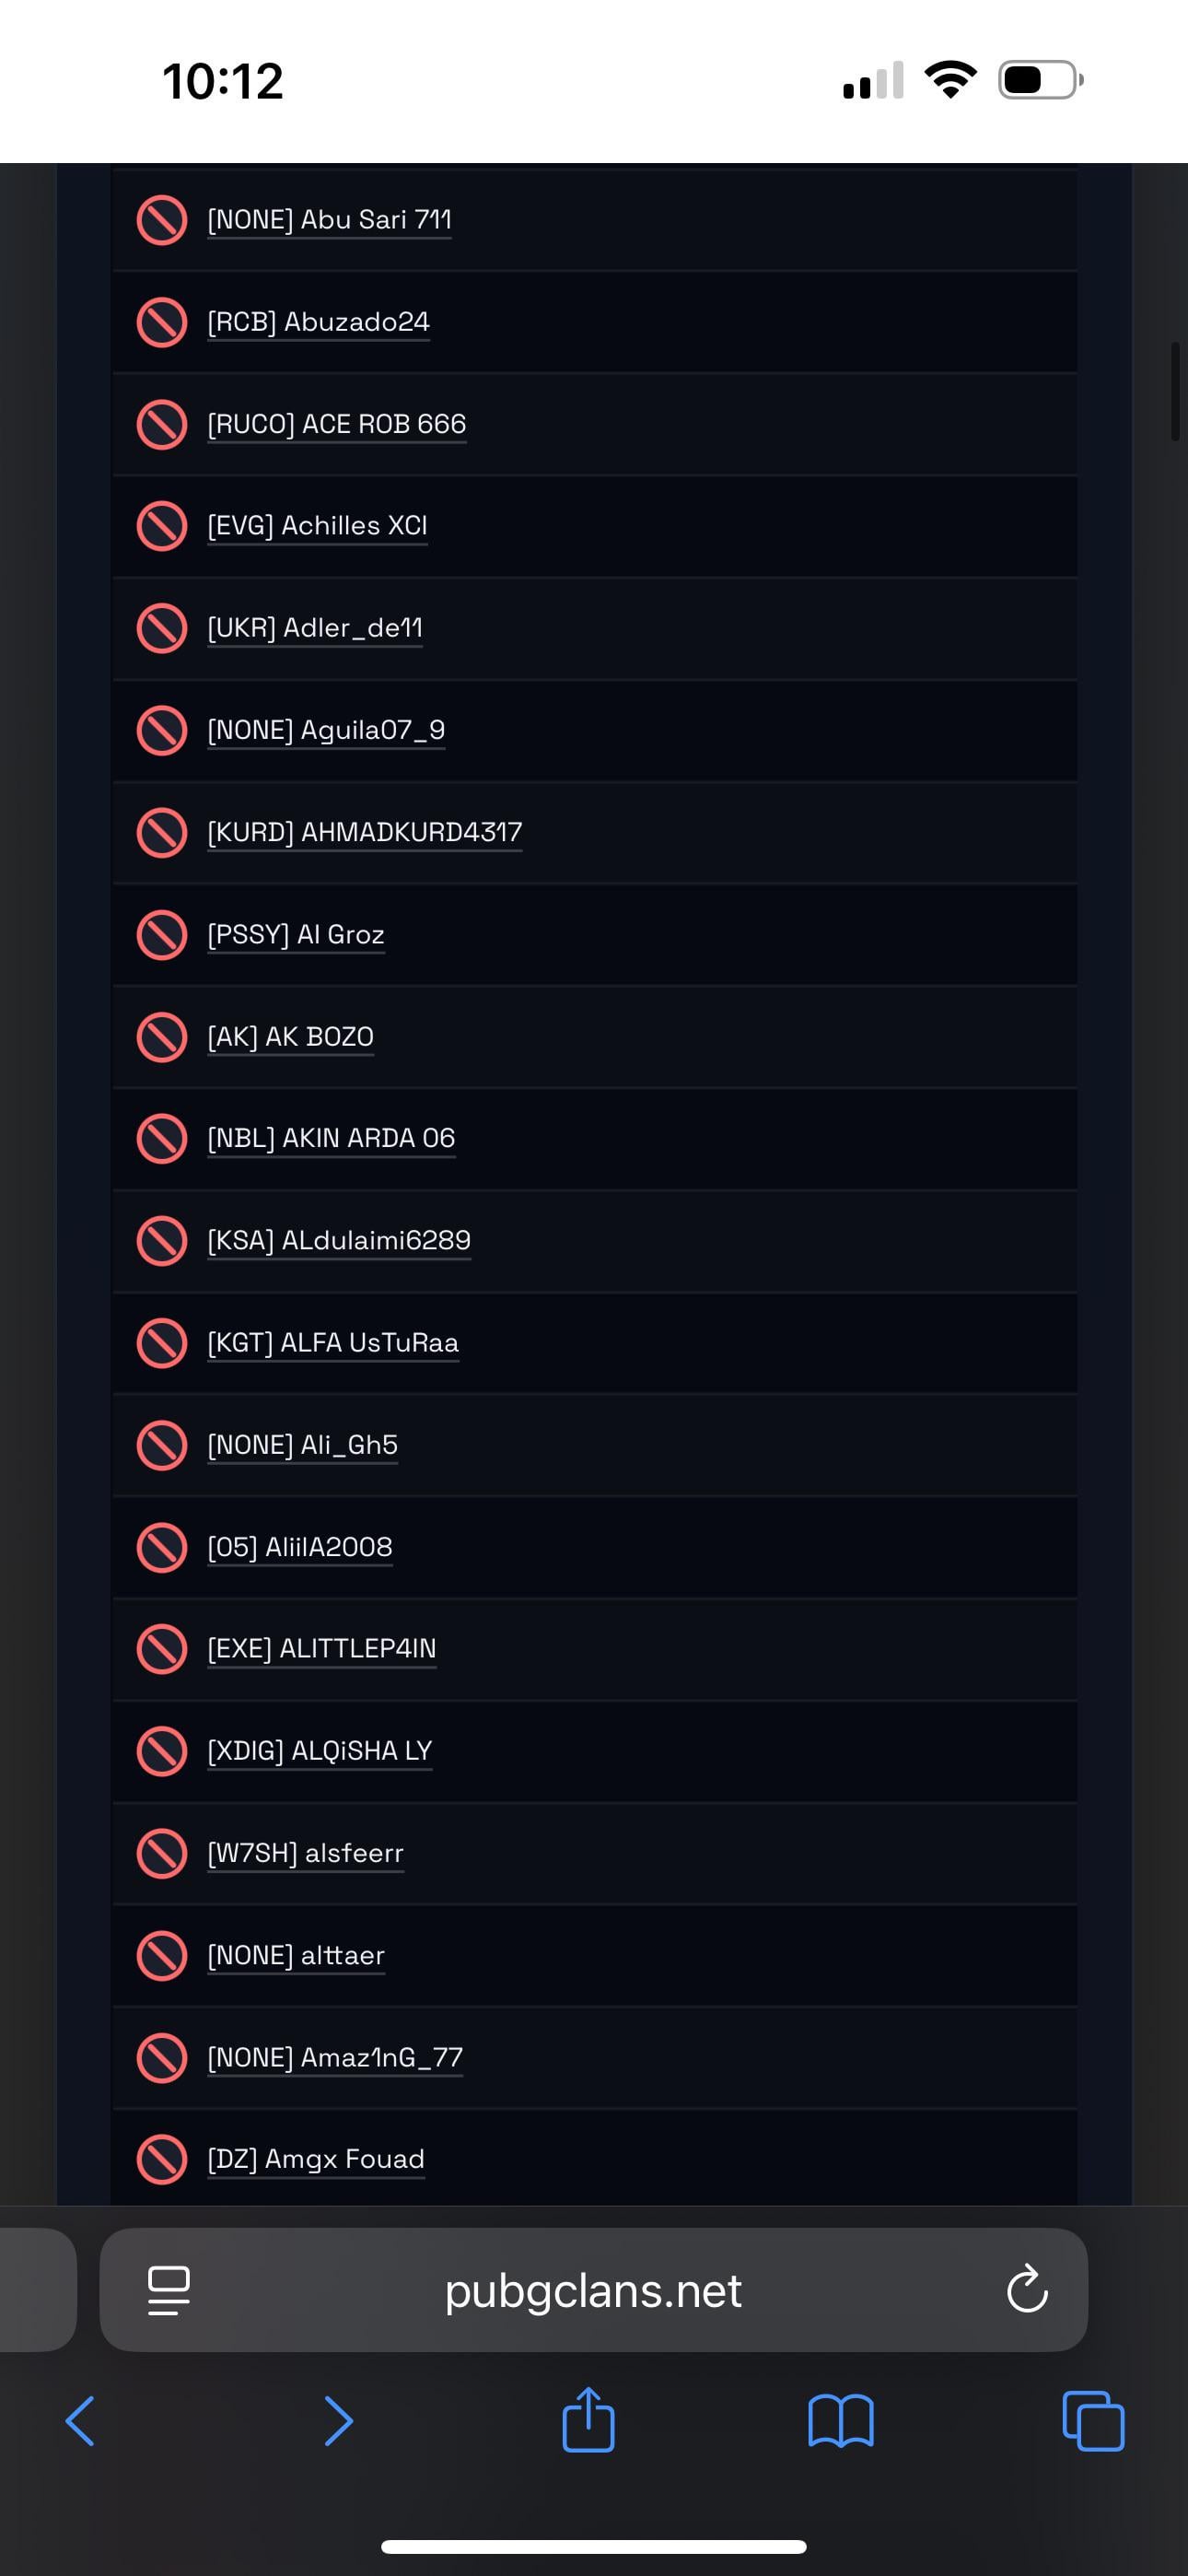Open player [EXE] ALITTLEP4IN
1188x2576 pixels.
(321, 1648)
